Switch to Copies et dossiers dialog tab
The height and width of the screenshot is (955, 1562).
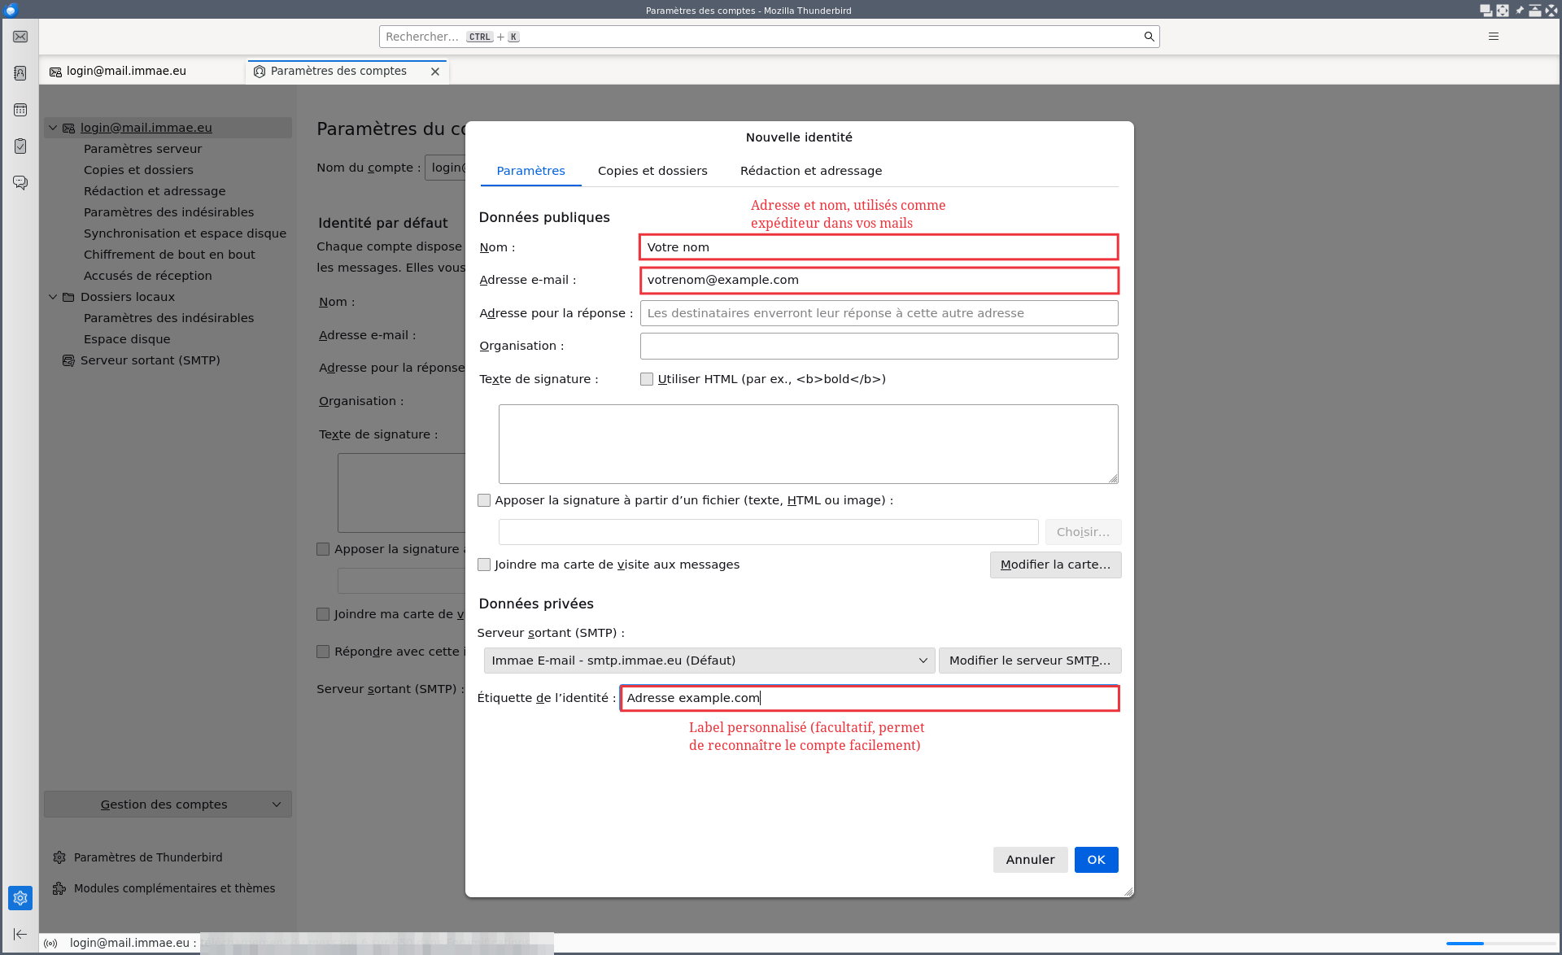tap(652, 171)
